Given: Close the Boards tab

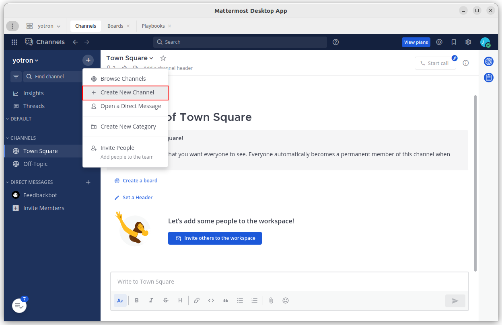Looking at the screenshot, I should point(128,26).
